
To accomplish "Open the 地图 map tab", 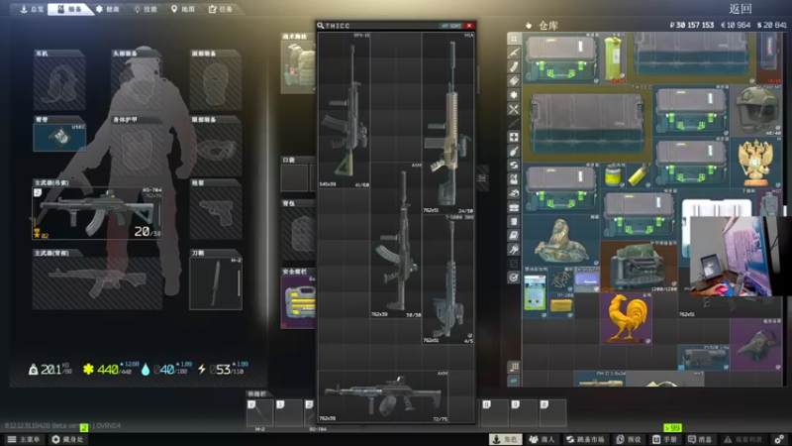I will (183, 9).
